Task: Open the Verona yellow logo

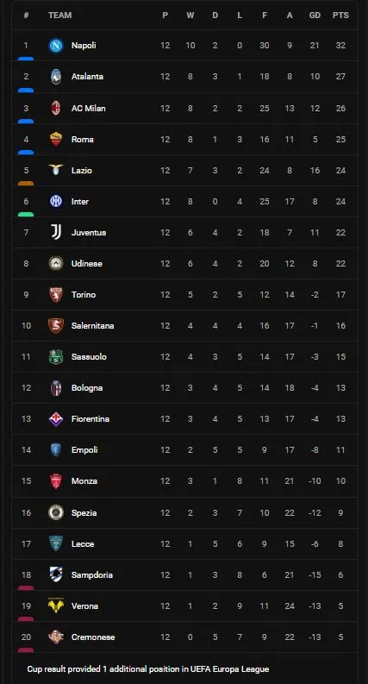Action: (56, 606)
